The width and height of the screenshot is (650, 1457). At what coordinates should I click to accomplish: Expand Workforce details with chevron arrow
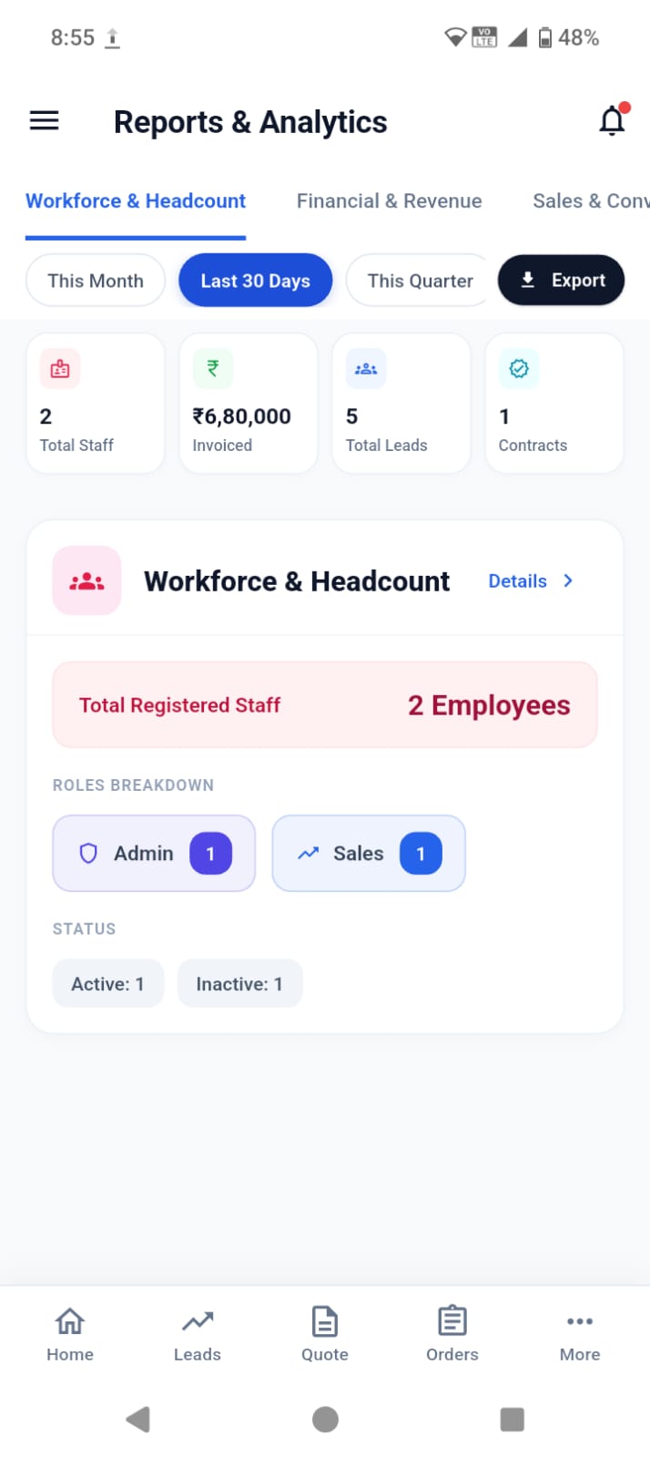point(568,580)
